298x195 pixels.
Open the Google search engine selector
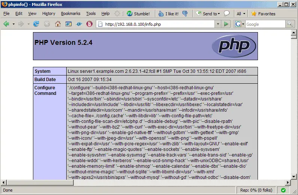[x=240, y=24]
